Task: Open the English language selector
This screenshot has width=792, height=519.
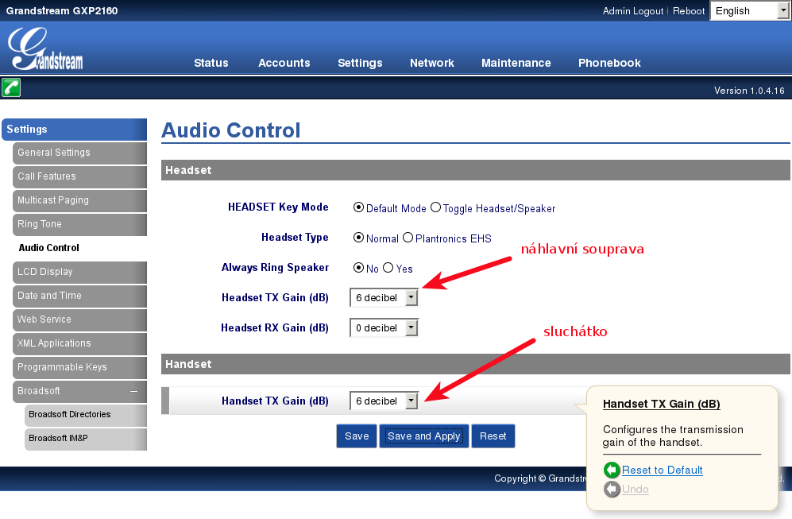Action: [748, 11]
